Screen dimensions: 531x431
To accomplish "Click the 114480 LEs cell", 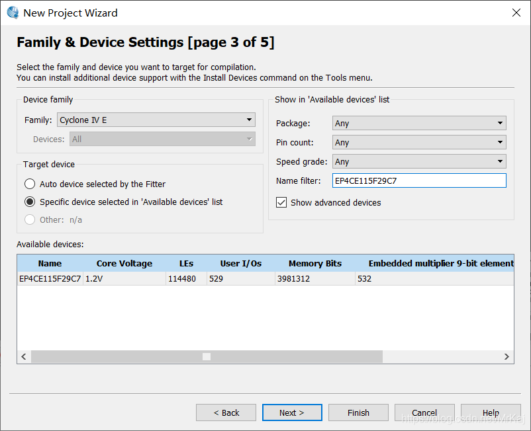I will 186,279.
